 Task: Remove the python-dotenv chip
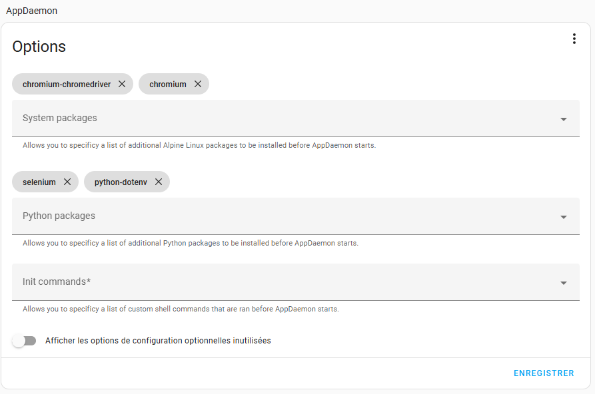(x=159, y=182)
